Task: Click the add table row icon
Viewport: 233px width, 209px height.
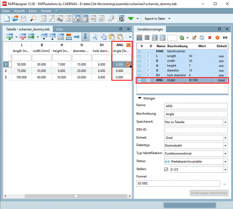Action: click(9, 37)
